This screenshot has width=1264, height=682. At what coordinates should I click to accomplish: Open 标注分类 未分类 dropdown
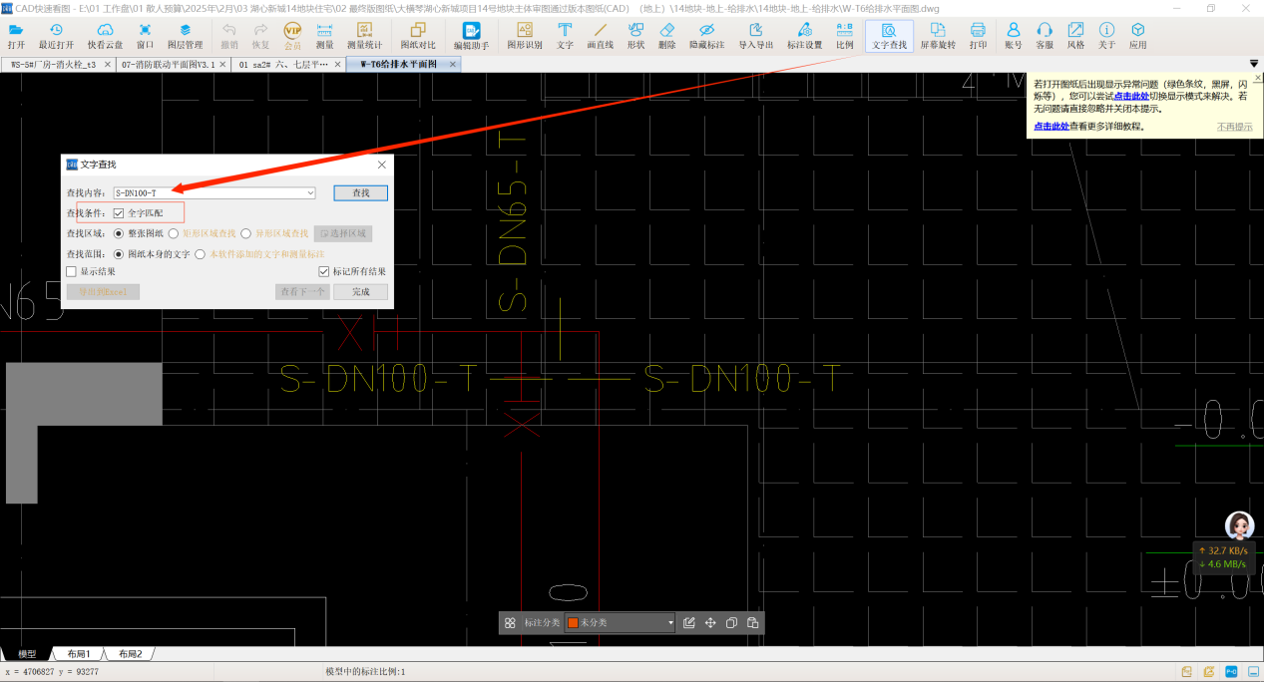(x=621, y=622)
